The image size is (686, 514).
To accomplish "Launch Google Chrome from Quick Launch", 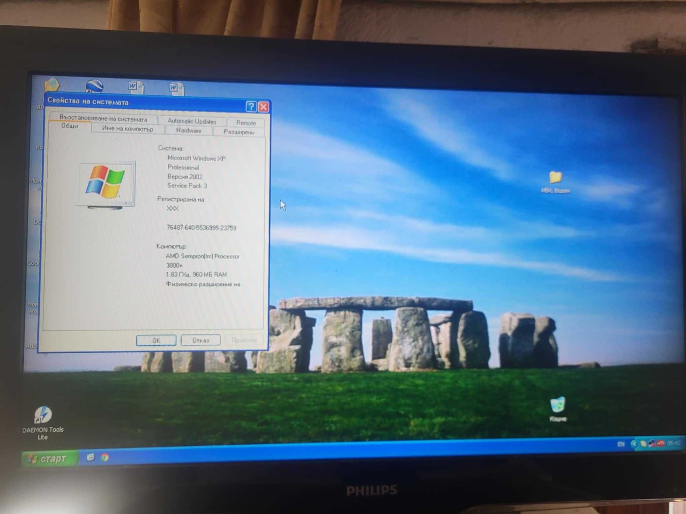I will (105, 457).
